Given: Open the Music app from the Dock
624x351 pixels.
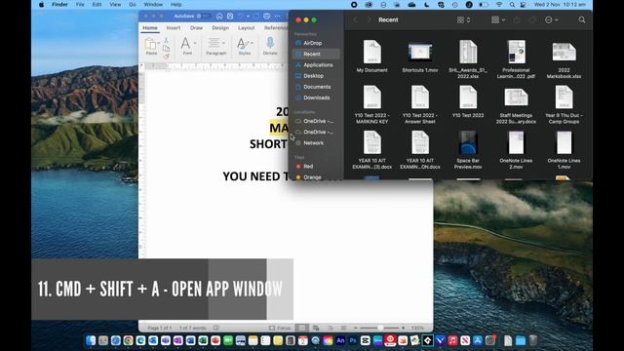Looking at the screenshot, I should 452,340.
